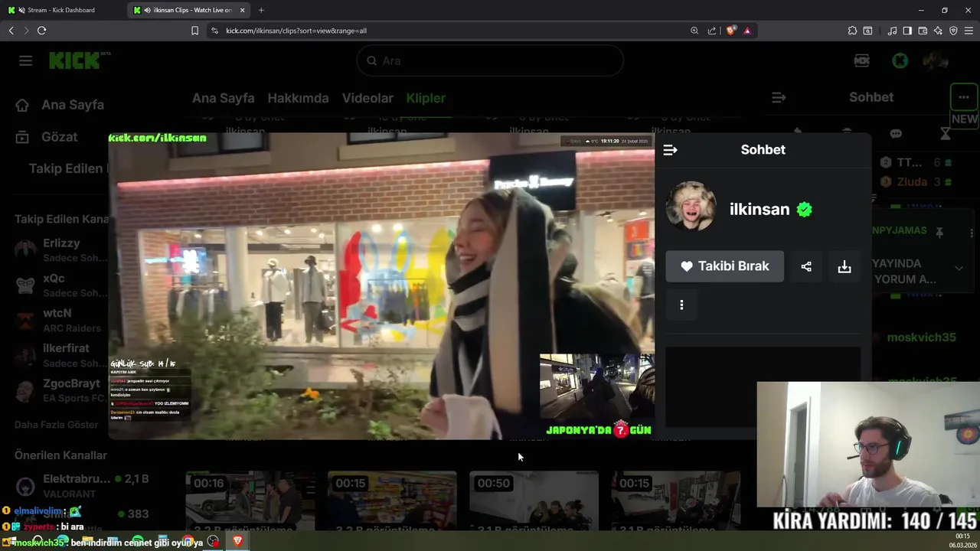Expand list with Daha Fazla Göster

click(57, 425)
